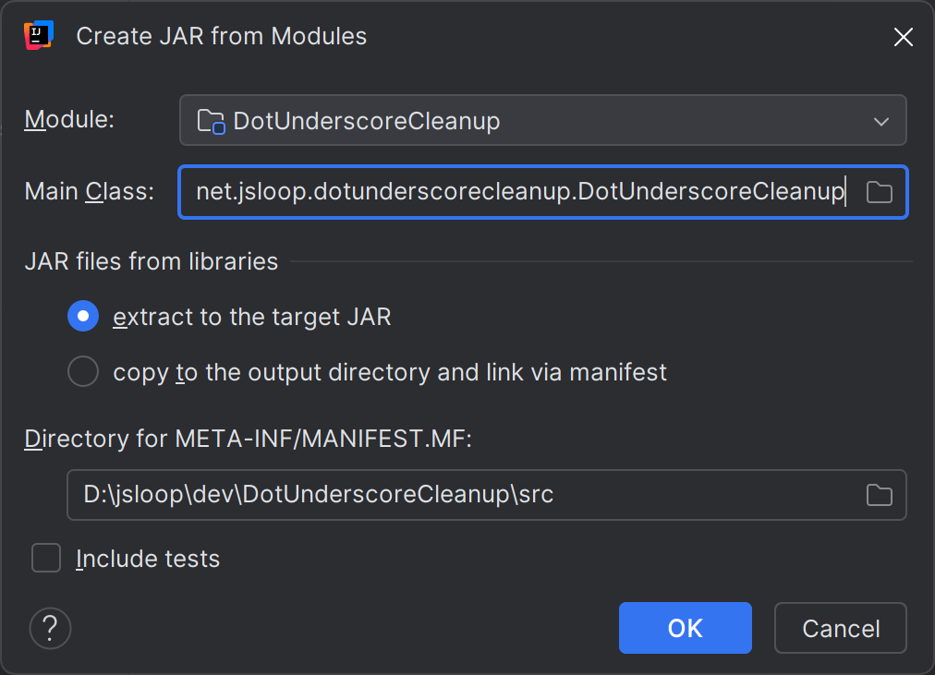The width and height of the screenshot is (935, 675).
Task: Click the IntelliJ IDEA logo icon
Action: click(x=37, y=35)
